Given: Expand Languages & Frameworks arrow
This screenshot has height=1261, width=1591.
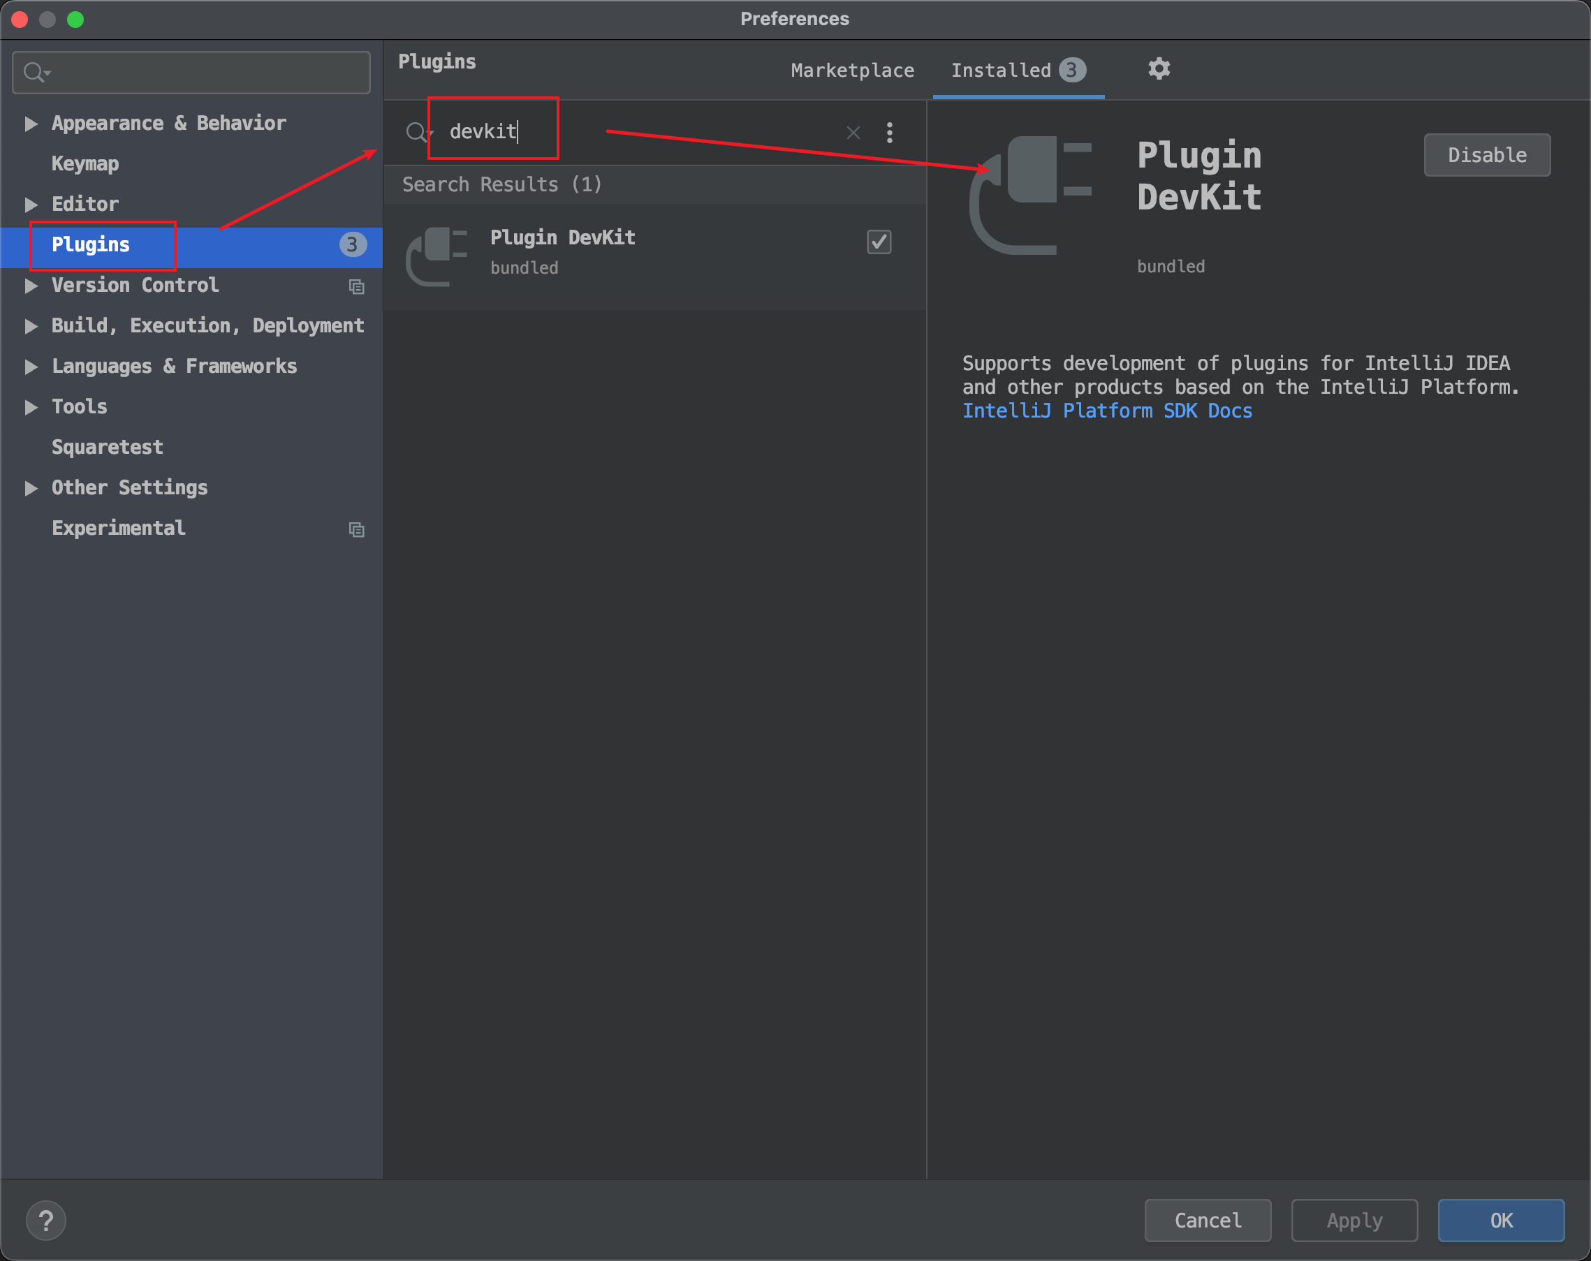Looking at the screenshot, I should click(30, 367).
